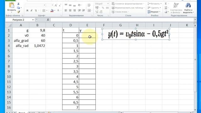This screenshot has height=113, width=201.
Task: Click the large Вставить (Paste) clipboard icon
Action: tap(11, 5)
